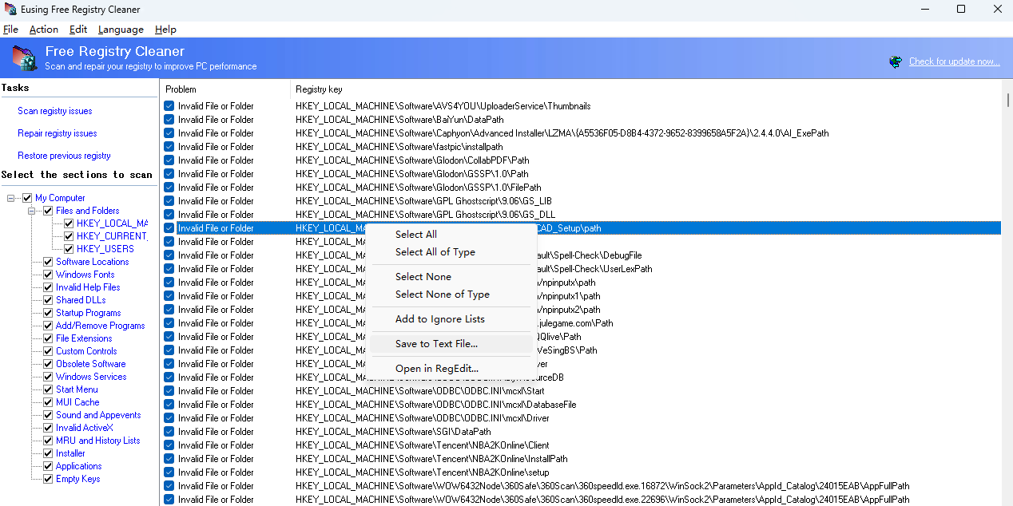Screen dimensions: 1013x506
Task: Click the "Repair registry issues" task
Action: (x=57, y=133)
